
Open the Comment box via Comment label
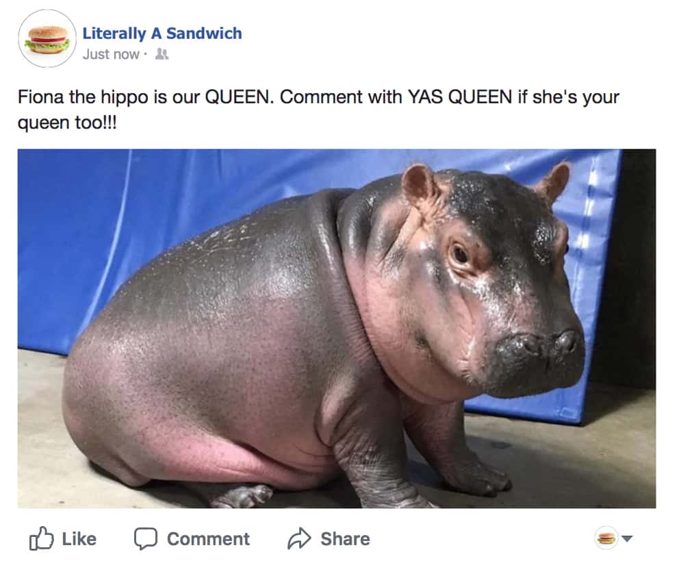(x=208, y=539)
